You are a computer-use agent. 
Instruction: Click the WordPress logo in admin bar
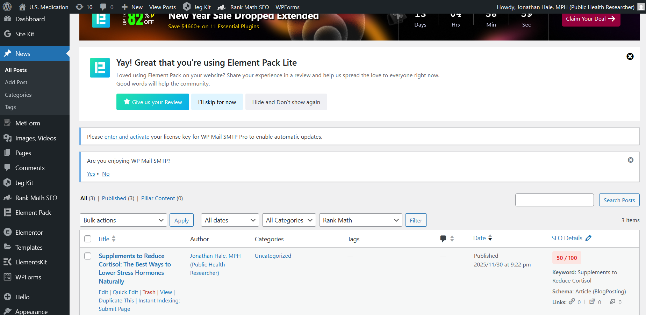pos(7,7)
